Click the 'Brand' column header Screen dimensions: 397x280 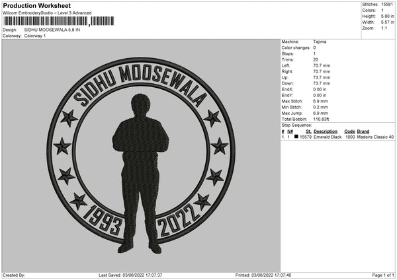tap(363, 131)
